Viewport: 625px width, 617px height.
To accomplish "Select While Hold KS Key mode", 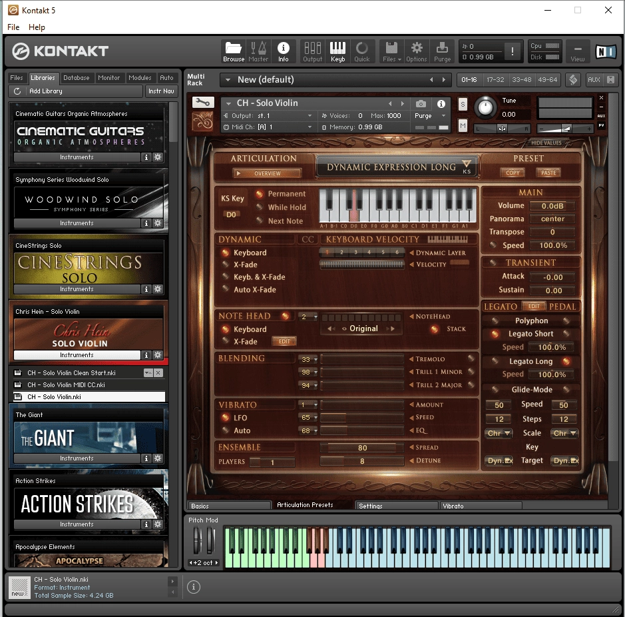I will (259, 207).
